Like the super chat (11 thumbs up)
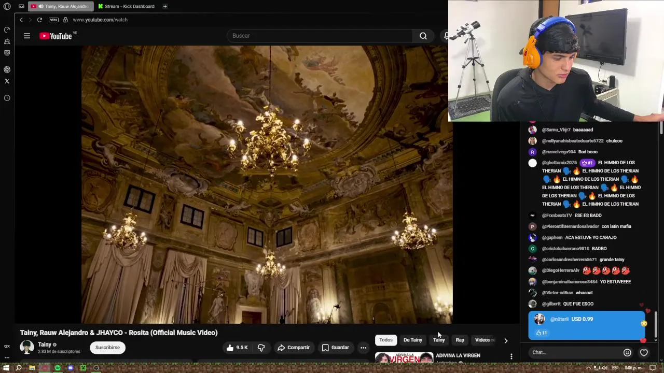This screenshot has height=373, width=664. [x=541, y=333]
